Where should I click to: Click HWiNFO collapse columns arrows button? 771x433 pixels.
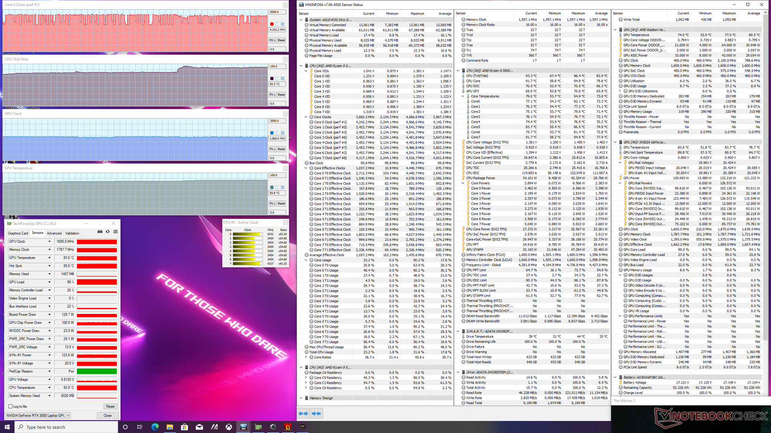pos(316,413)
